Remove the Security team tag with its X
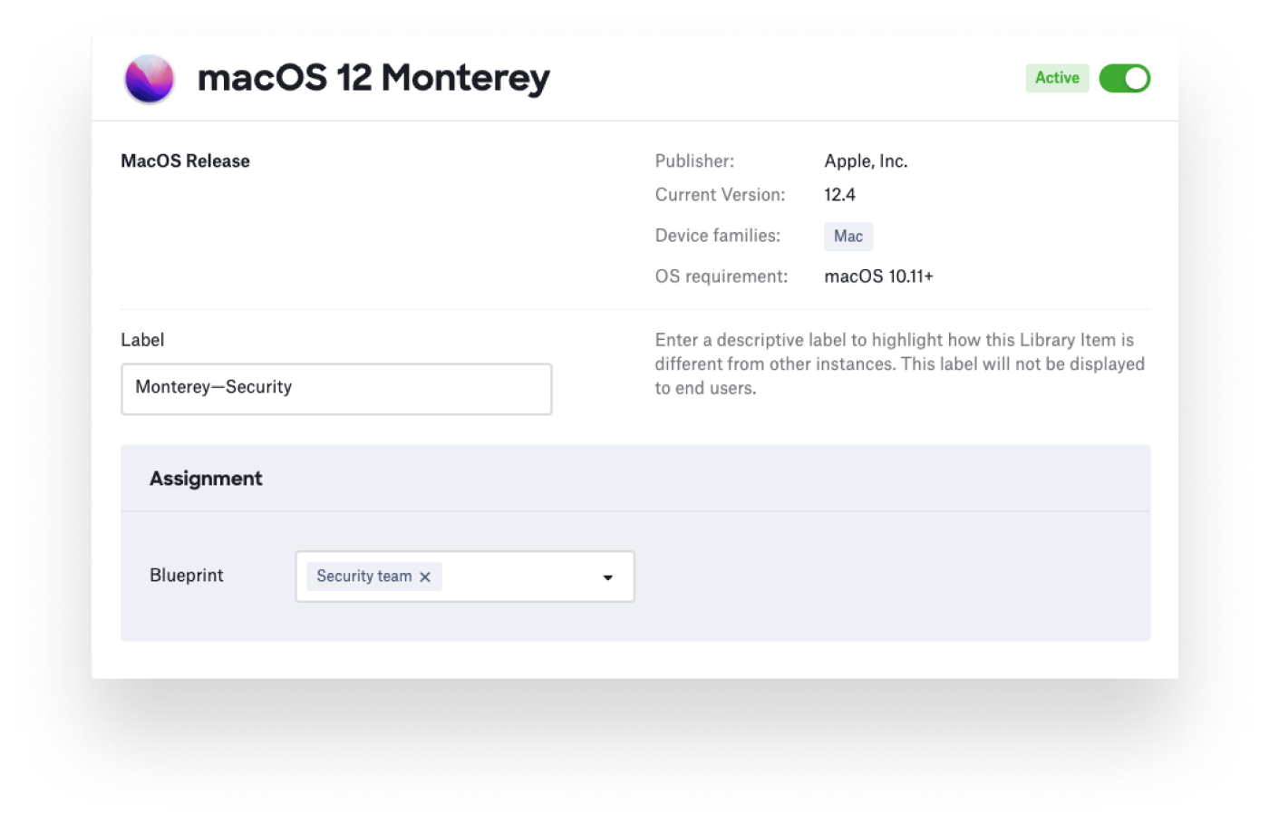1269x824 pixels. point(425,577)
